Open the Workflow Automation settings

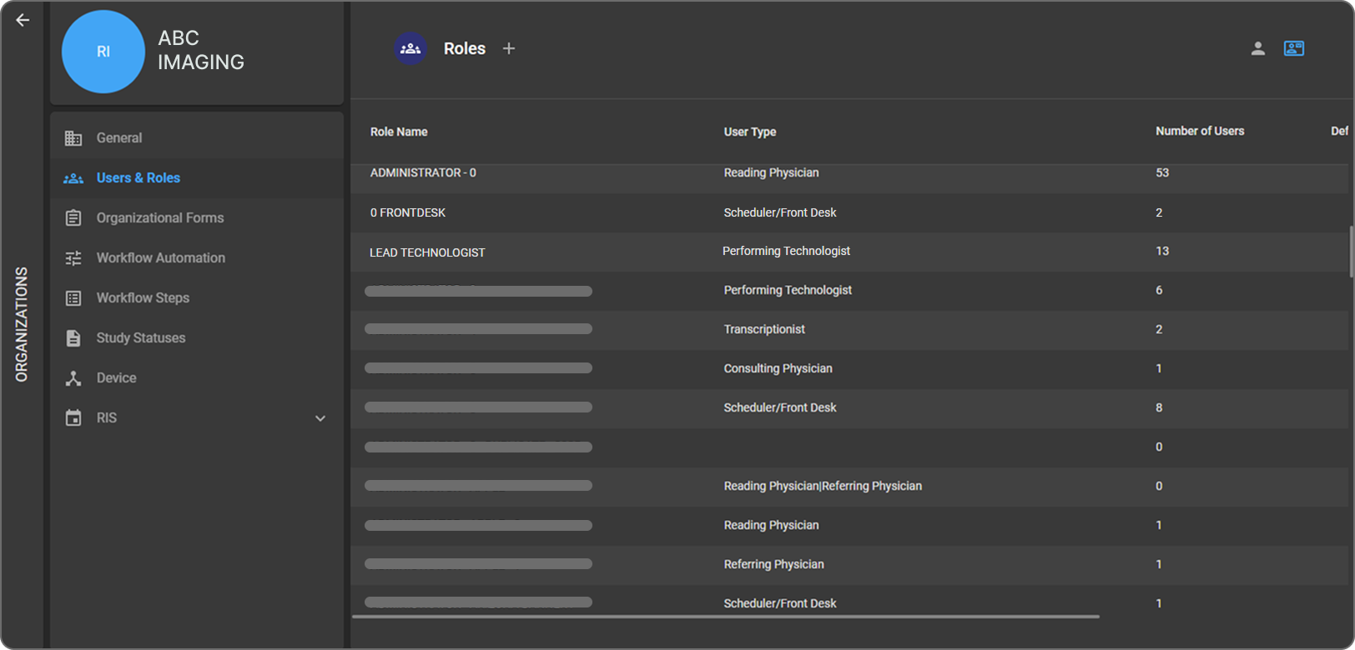160,258
